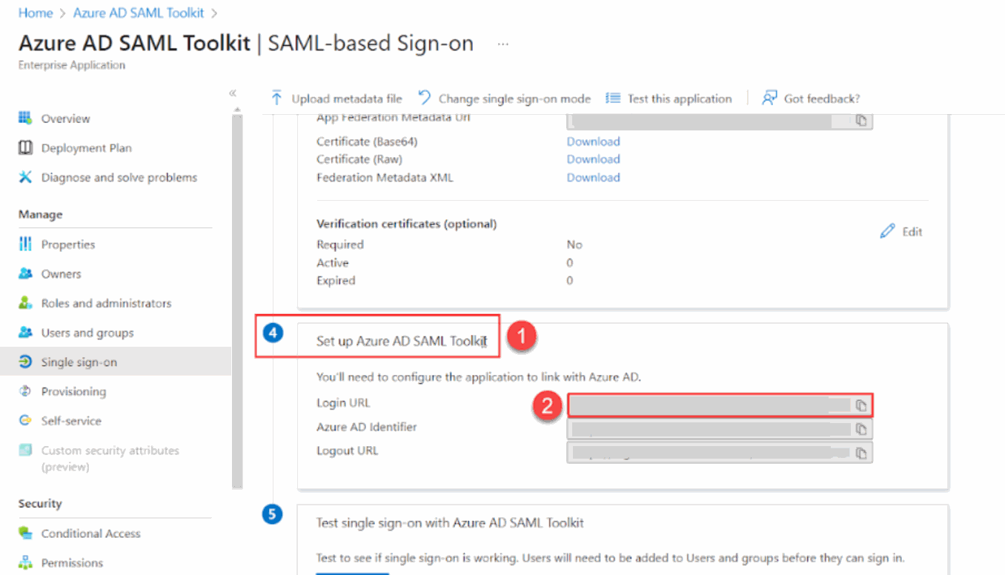Collapse the left navigation pane
This screenshot has height=575, width=1005.
pos(232,93)
